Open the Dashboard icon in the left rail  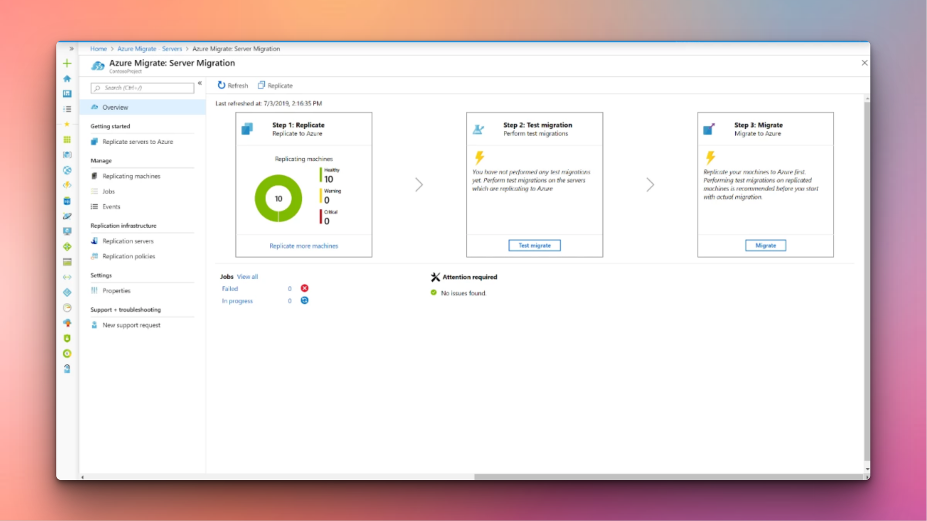[x=67, y=94]
